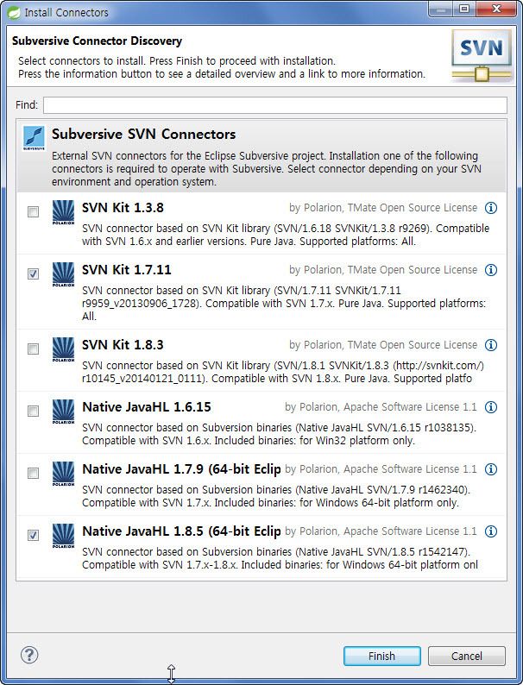
Task: Show info for SVN Kit 1.7.11
Action: tap(491, 270)
